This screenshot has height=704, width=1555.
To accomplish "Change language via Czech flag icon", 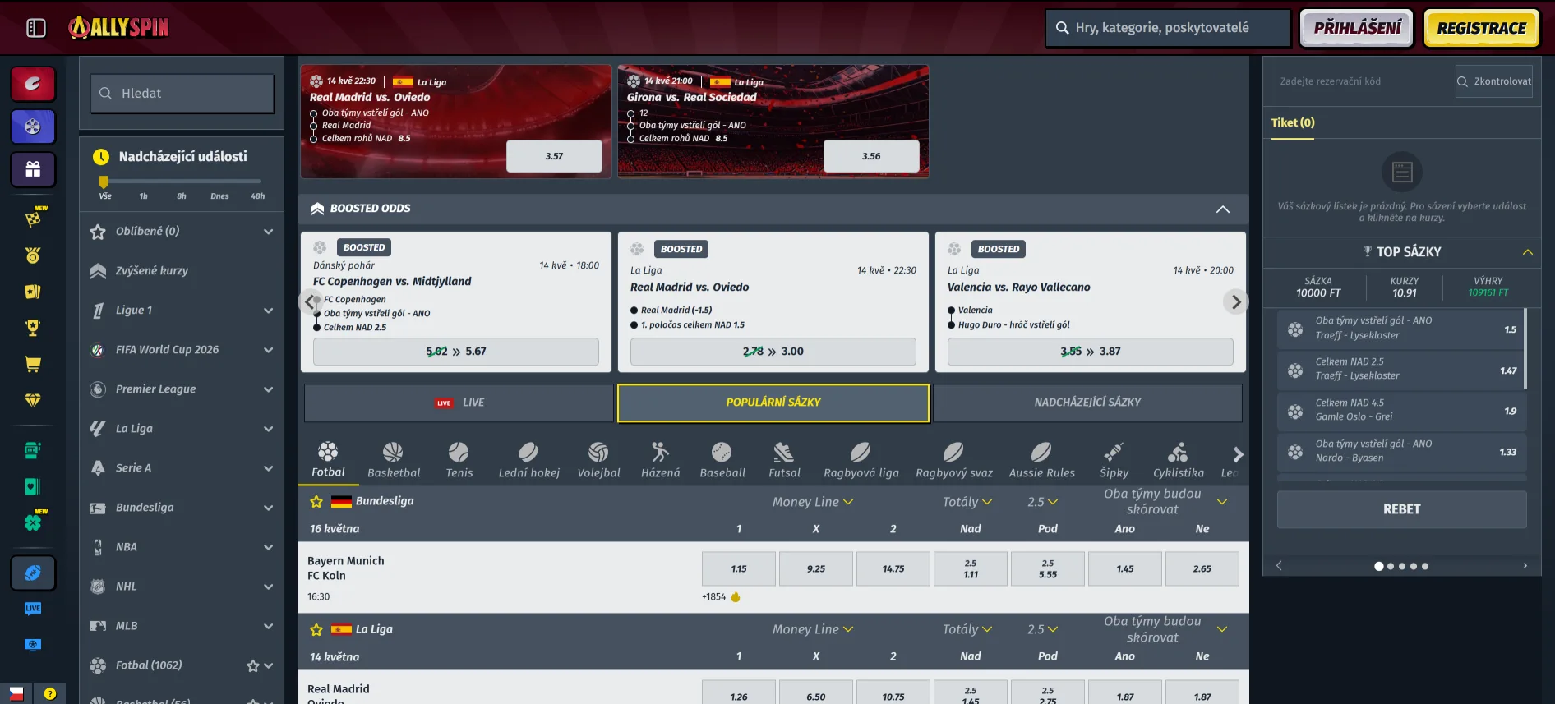I will click(16, 693).
